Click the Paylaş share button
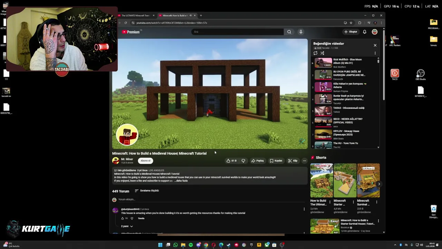The height and width of the screenshot is (249, 442). pos(258,161)
